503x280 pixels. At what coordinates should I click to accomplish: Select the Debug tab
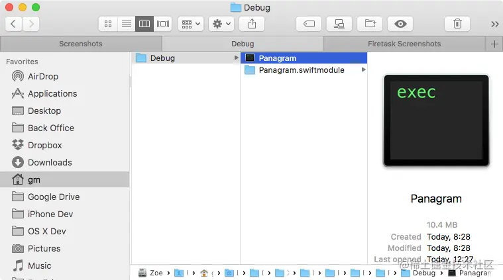point(243,44)
